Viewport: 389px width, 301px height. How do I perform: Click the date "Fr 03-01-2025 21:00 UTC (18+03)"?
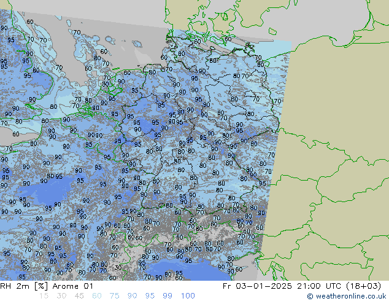302,286
